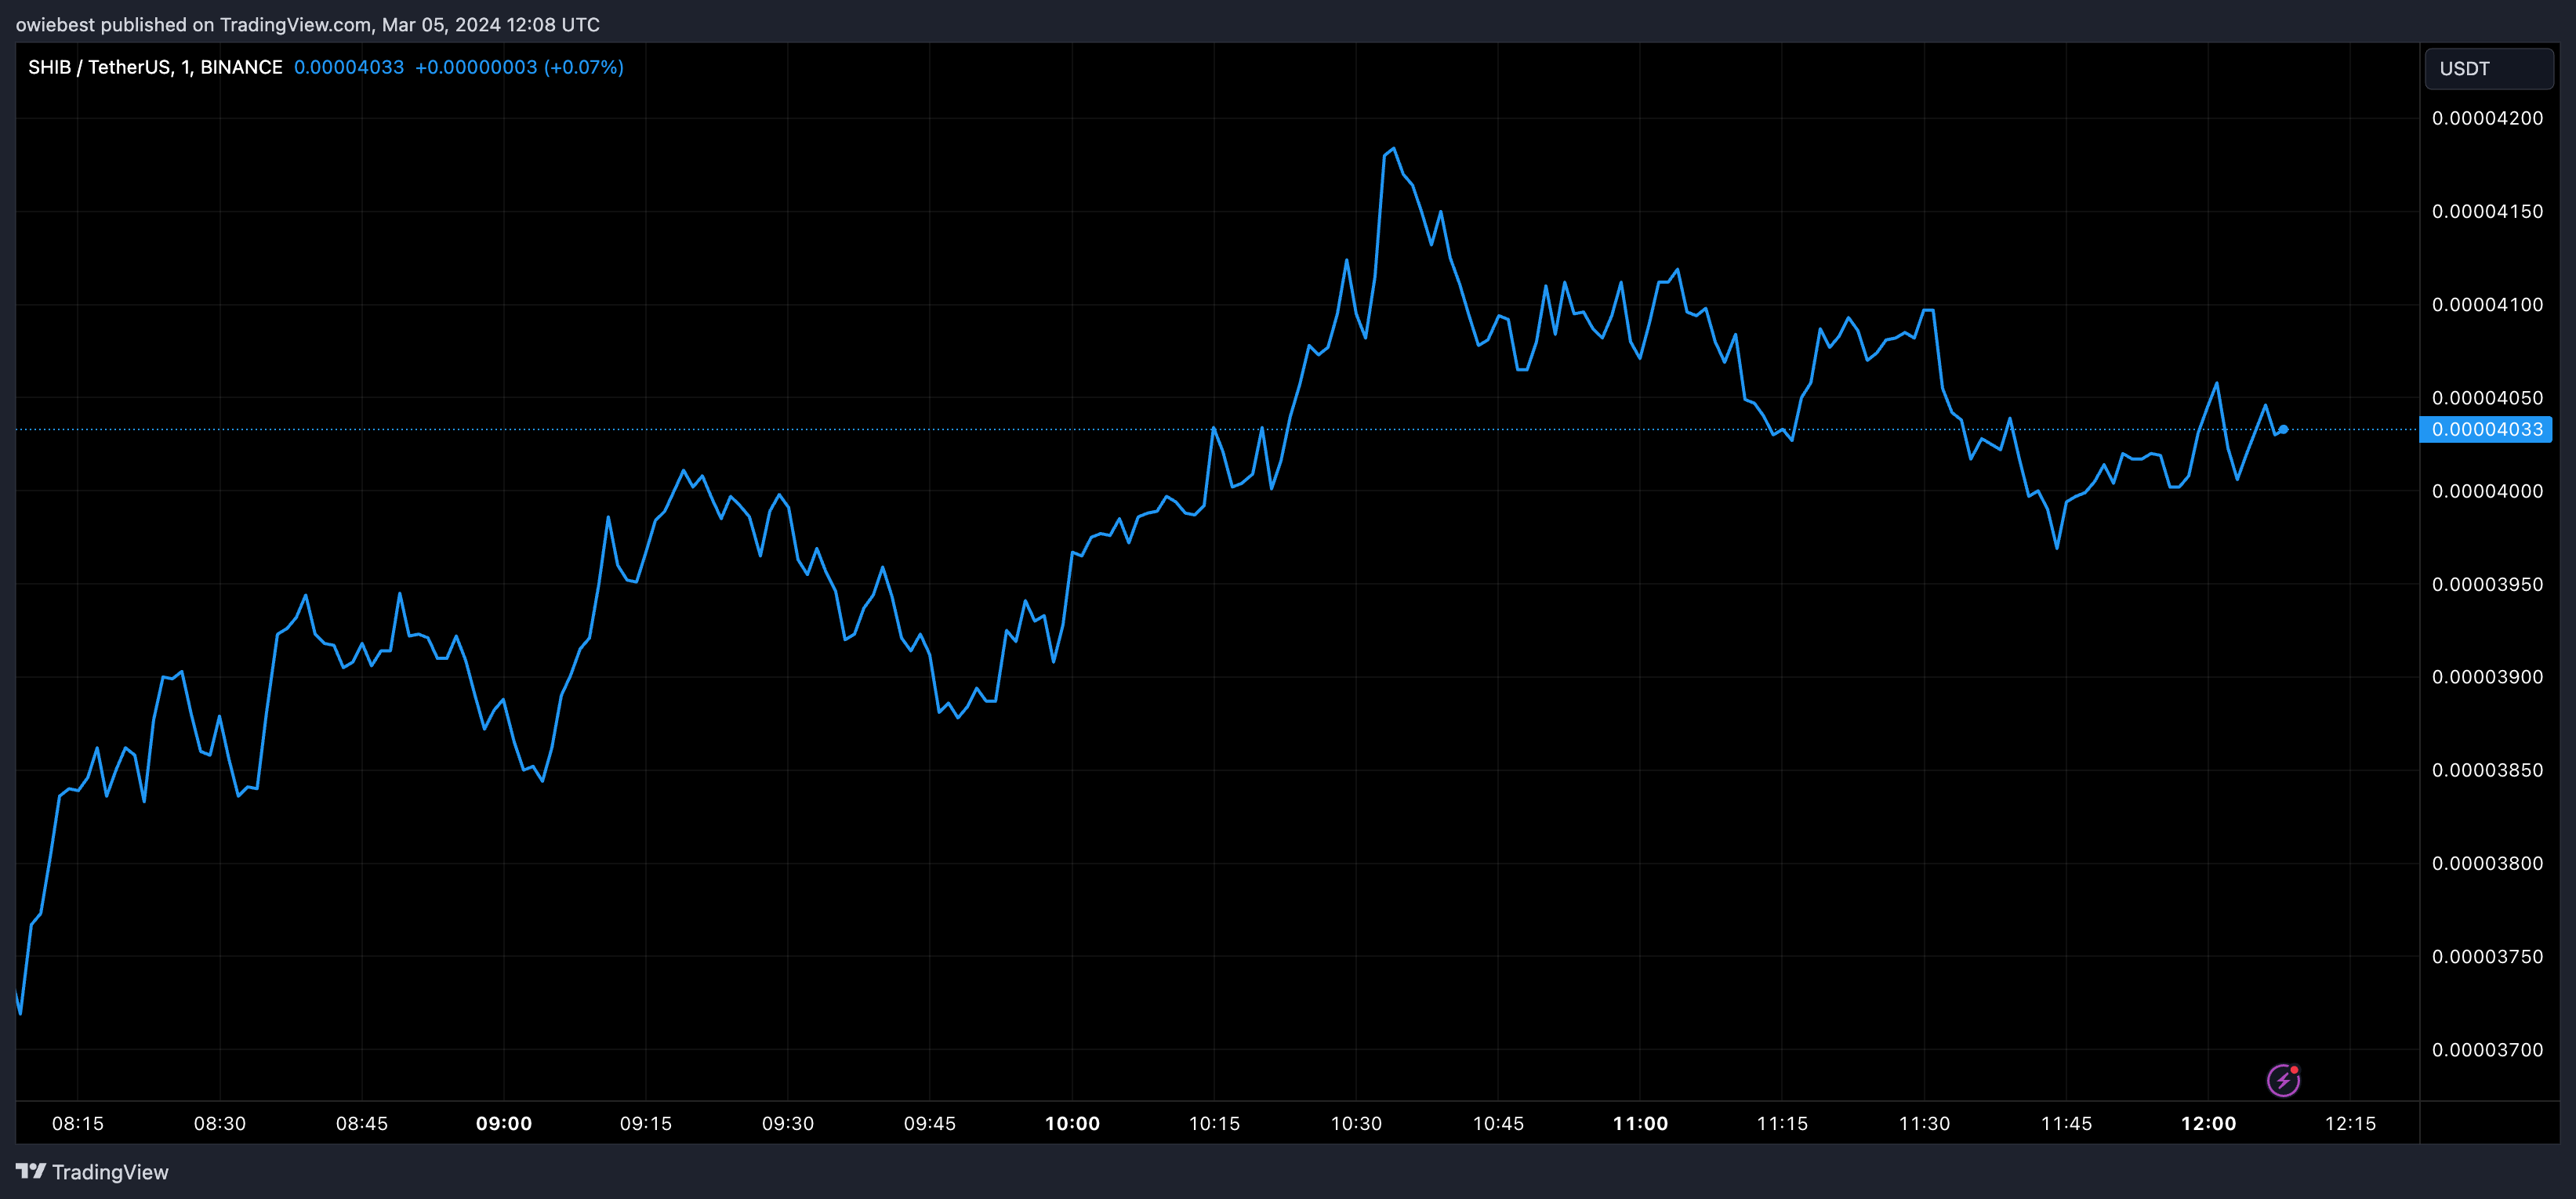Click the 0.00003700 price scale label
Screen dimensions: 2576x1199
2487,1050
